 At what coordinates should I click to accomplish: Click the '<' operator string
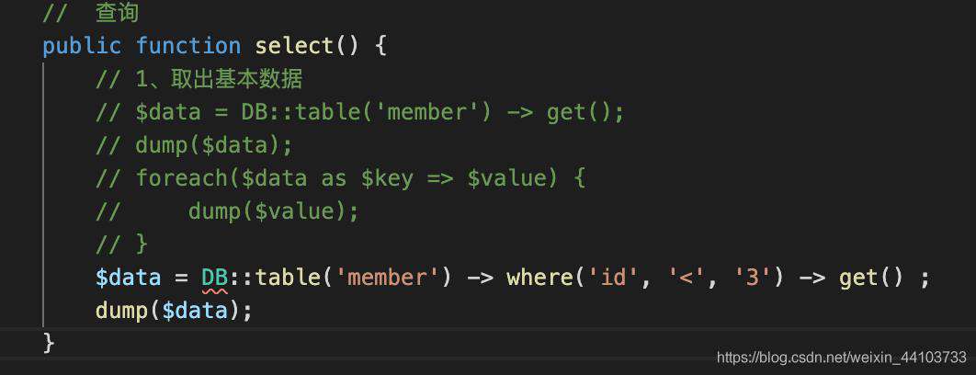[x=687, y=278]
